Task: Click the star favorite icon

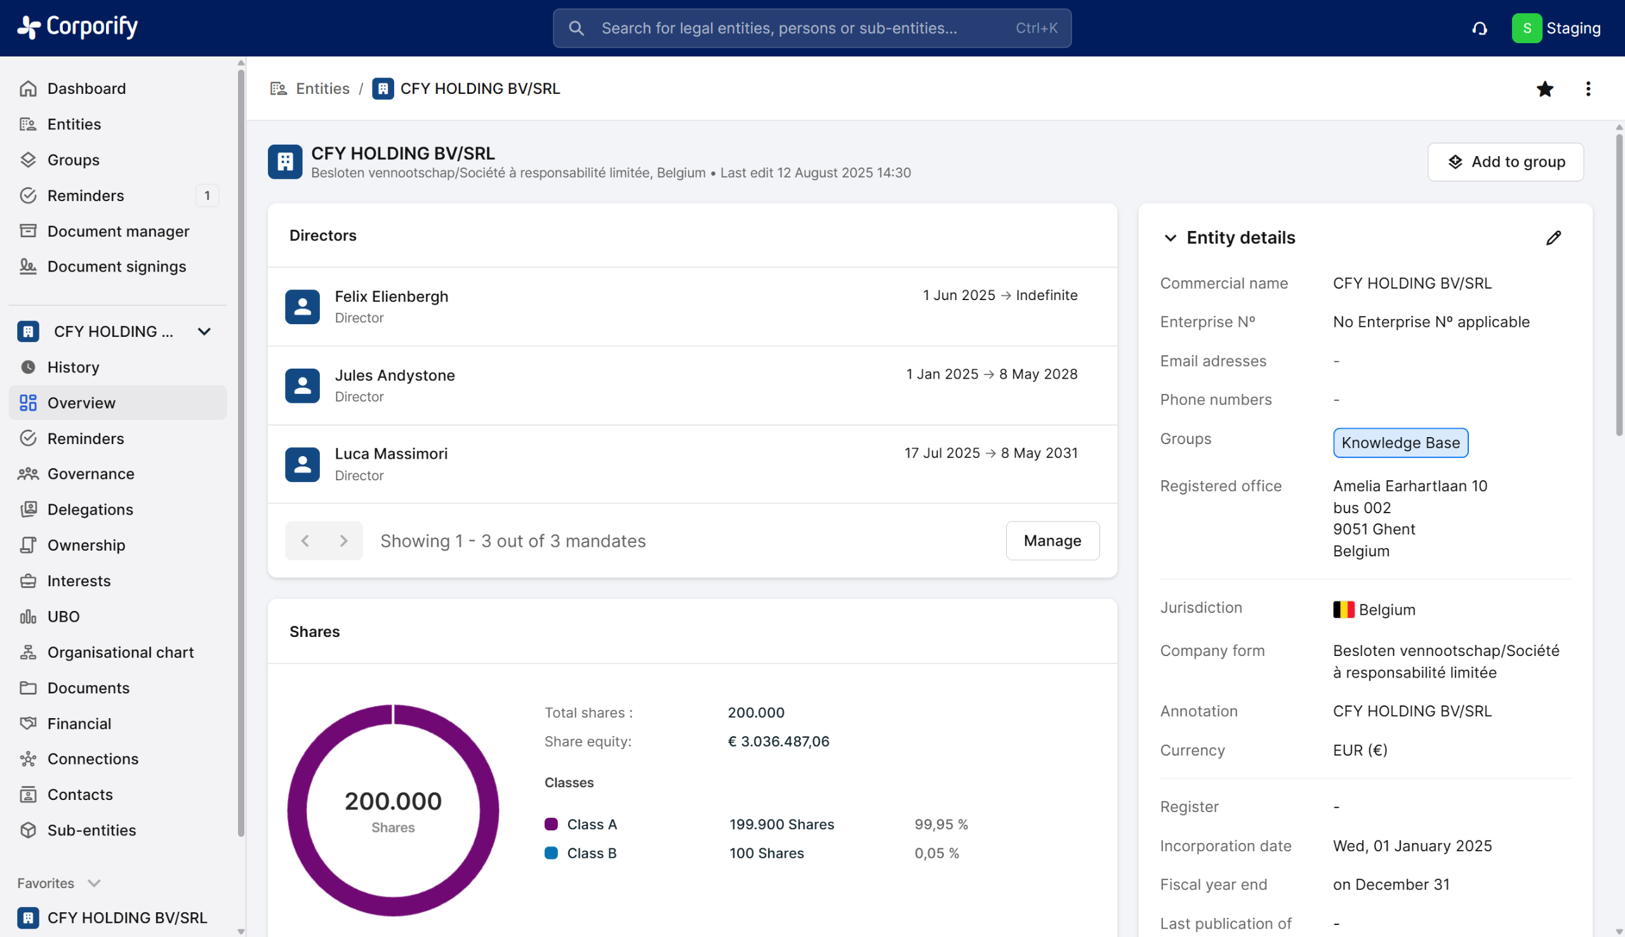Action: click(1544, 89)
